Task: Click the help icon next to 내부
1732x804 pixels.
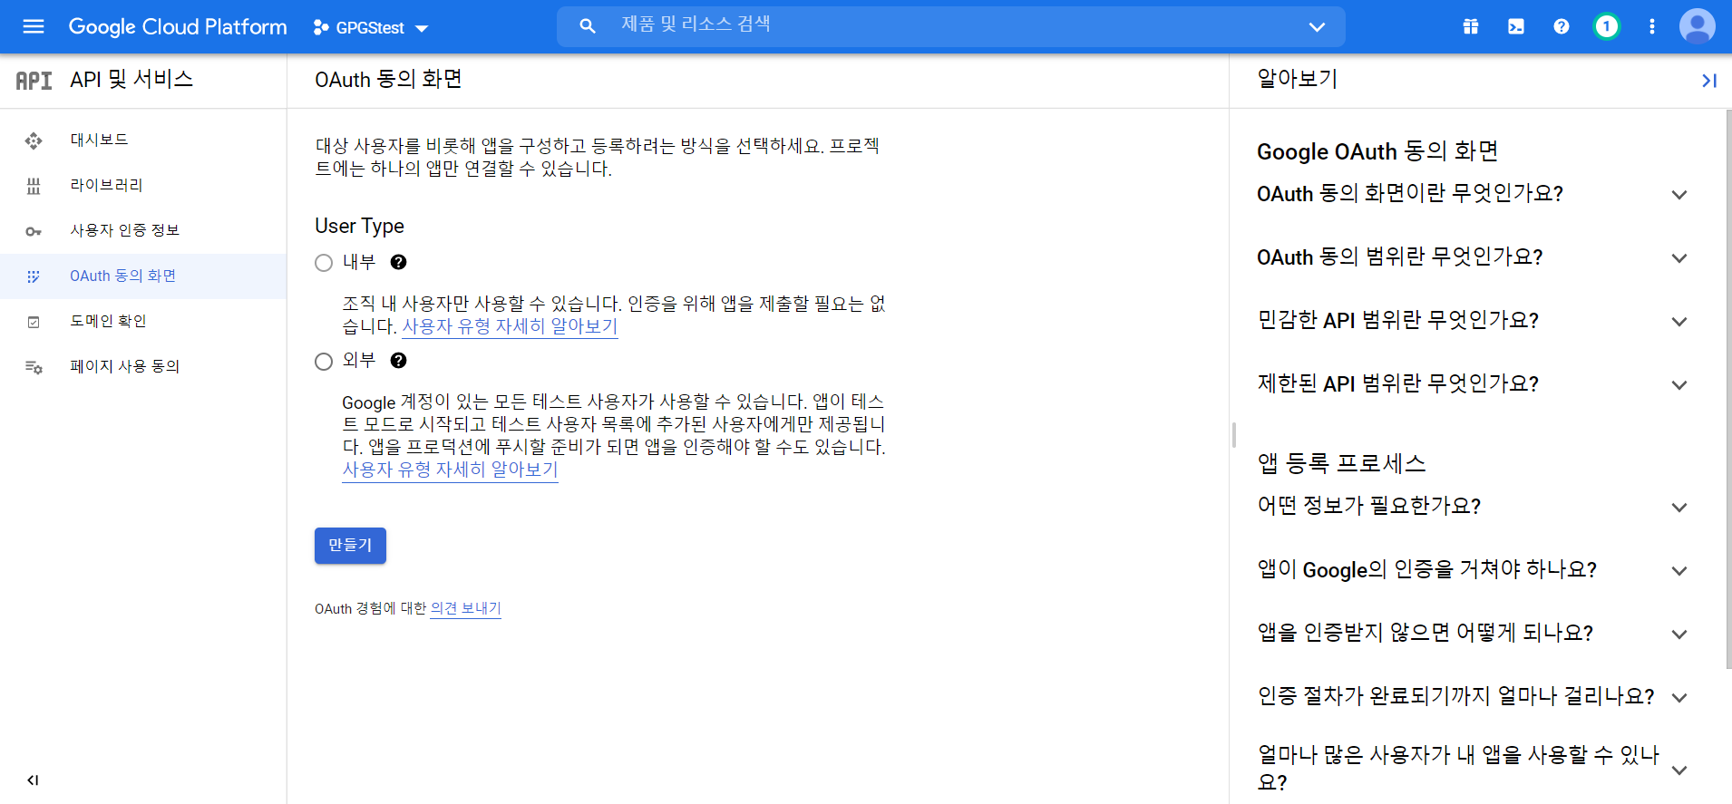Action: tap(398, 262)
